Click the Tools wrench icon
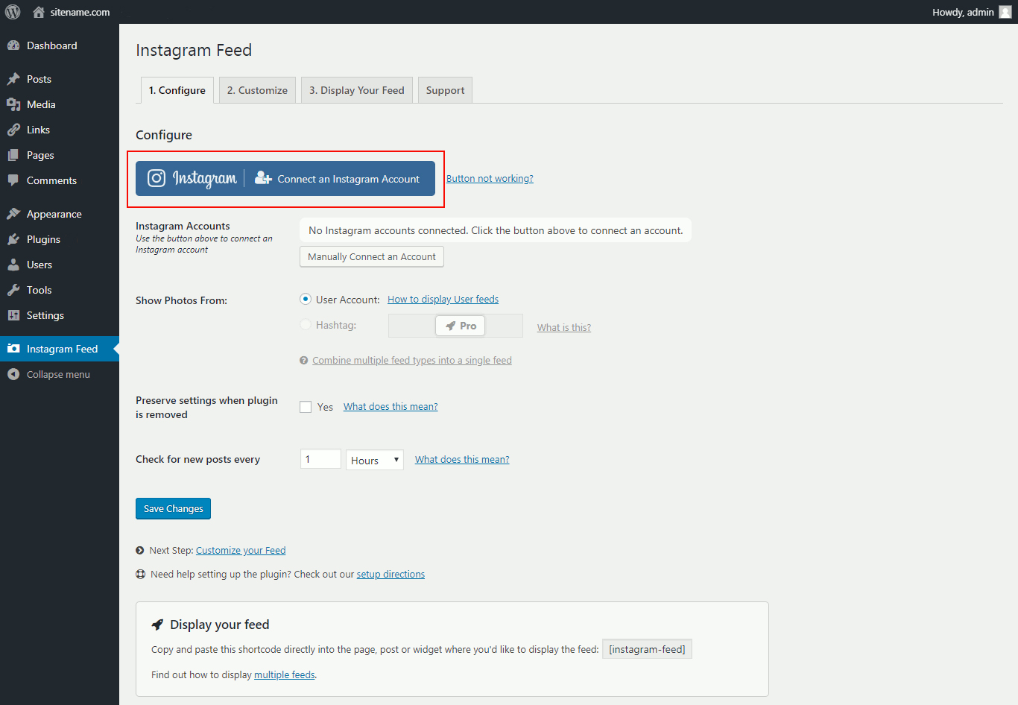Image resolution: width=1018 pixels, height=705 pixels. (13, 290)
